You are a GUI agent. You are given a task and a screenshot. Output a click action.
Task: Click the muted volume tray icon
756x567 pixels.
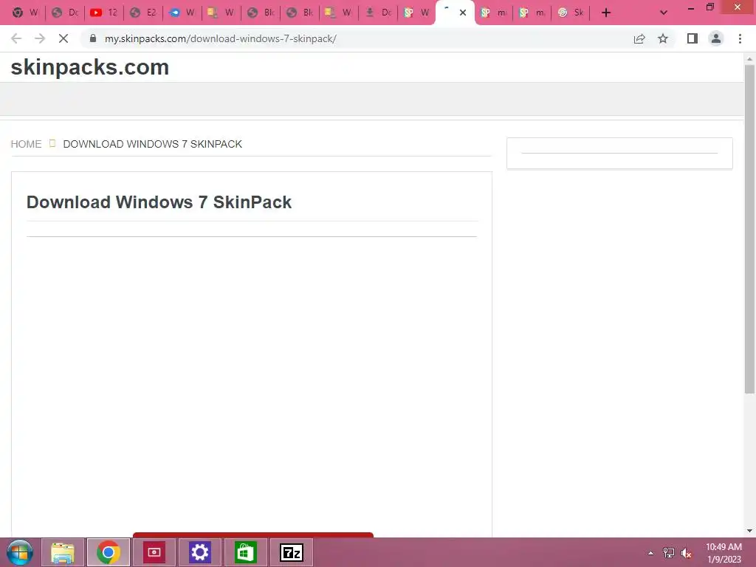(x=686, y=553)
